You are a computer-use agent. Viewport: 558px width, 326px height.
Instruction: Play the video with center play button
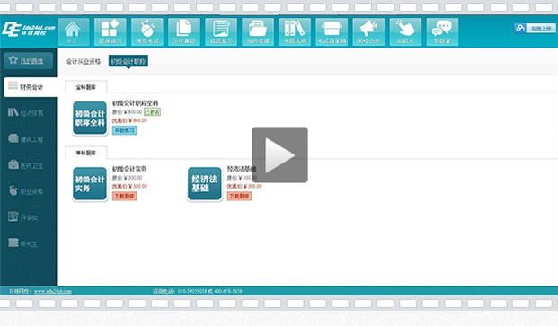(x=279, y=154)
